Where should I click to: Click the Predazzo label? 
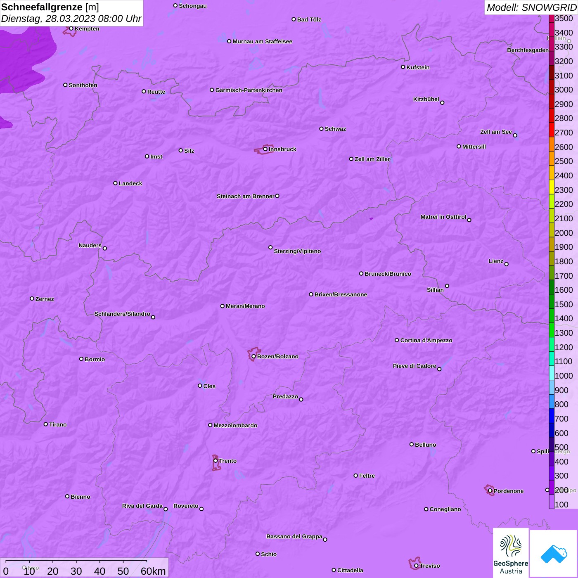285,396
